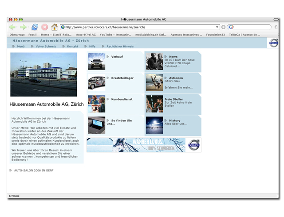Click the Volvo logo on the banner
Viewport: 284px width, 217px height.
pyautogui.click(x=193, y=145)
